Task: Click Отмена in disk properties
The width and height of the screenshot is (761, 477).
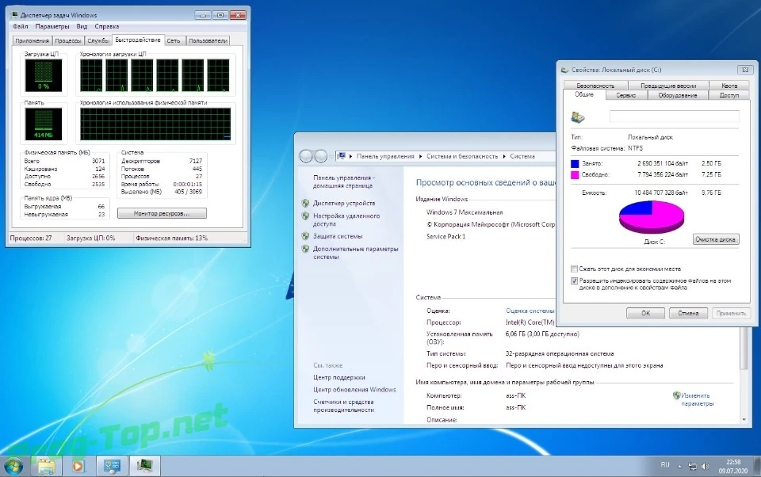Action: [688, 313]
